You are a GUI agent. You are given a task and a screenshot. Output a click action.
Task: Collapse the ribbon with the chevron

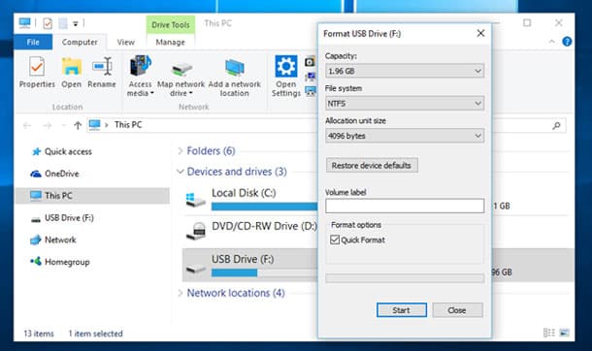[551, 42]
